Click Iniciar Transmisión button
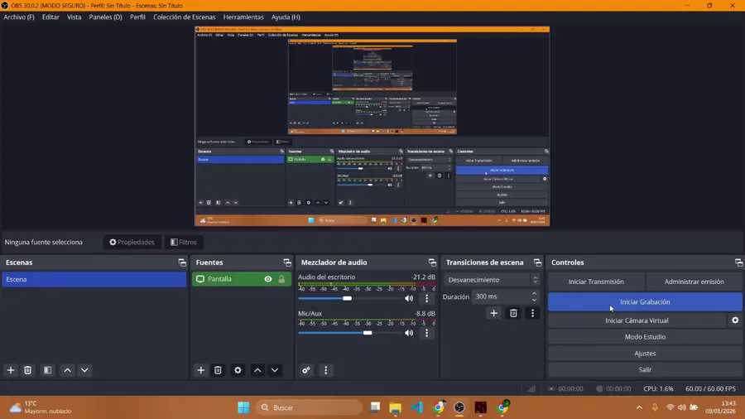 (596, 282)
